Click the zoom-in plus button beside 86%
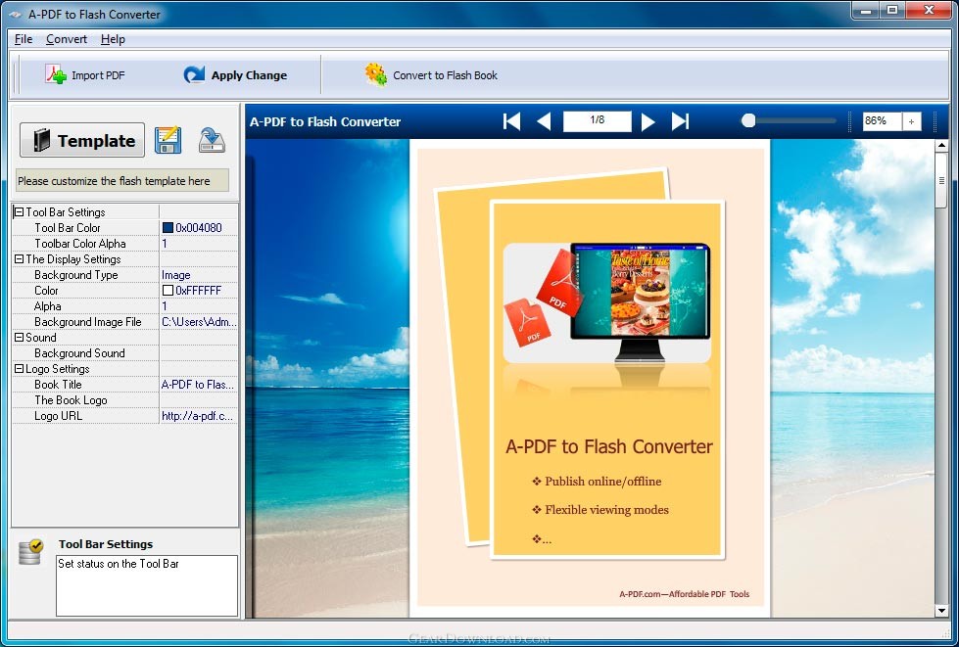959x647 pixels. click(911, 121)
